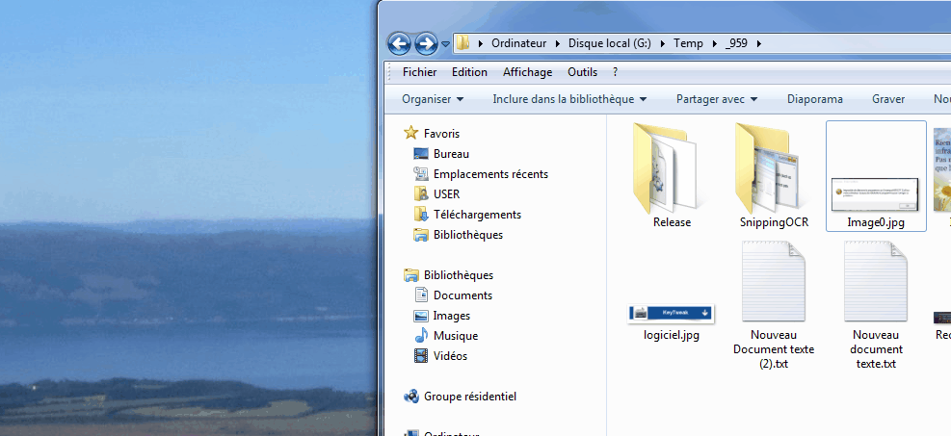Click the SnippingOCR folder name label
The width and height of the screenshot is (951, 436).
[774, 222]
